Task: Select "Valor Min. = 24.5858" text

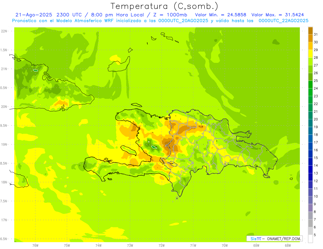Action: pyautogui.click(x=221, y=15)
